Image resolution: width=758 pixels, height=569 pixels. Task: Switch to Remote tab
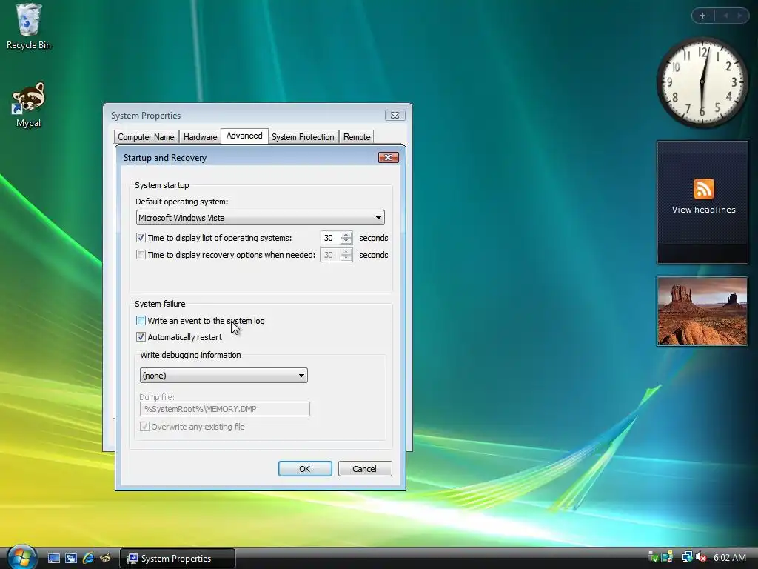(x=357, y=137)
